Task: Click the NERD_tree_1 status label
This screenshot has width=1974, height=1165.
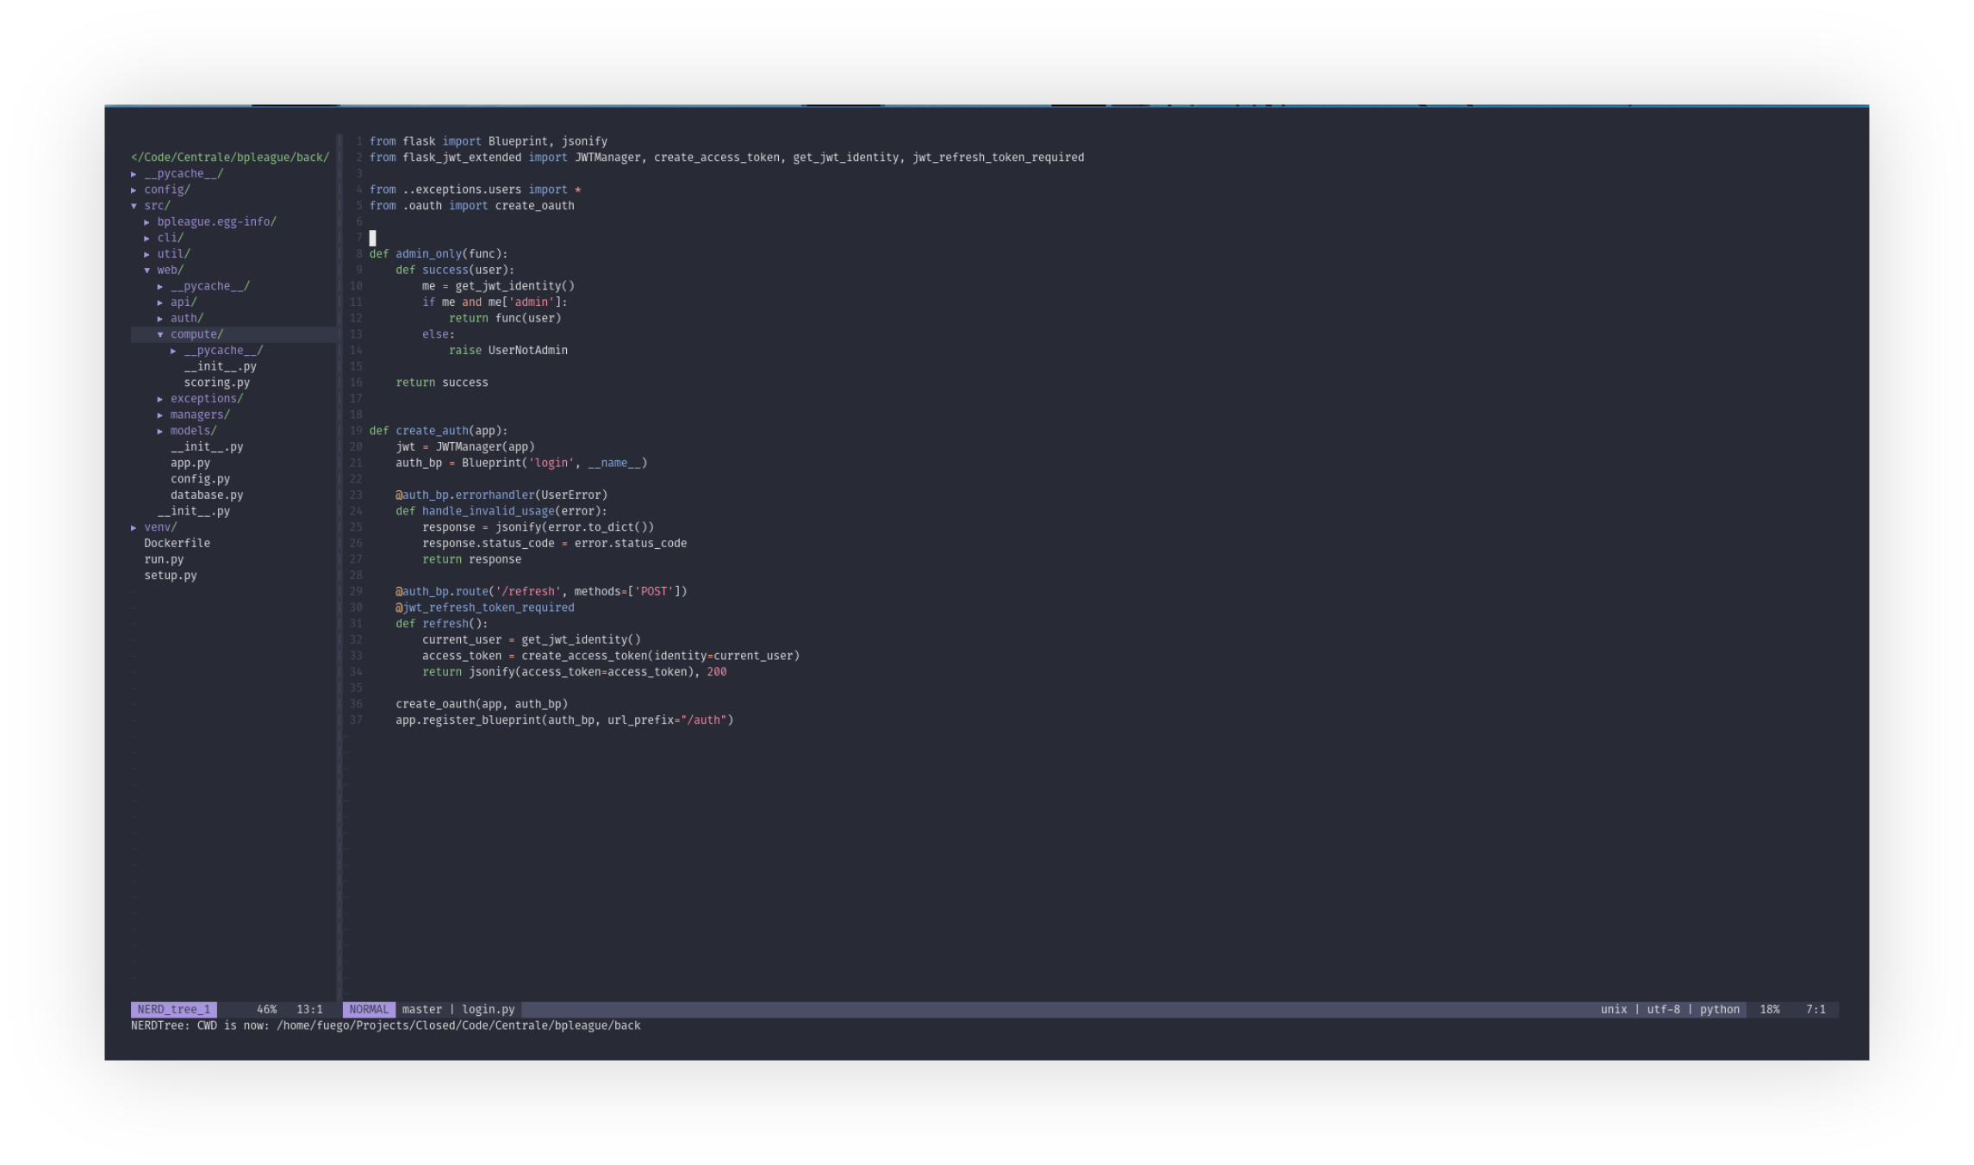Action: [173, 1009]
